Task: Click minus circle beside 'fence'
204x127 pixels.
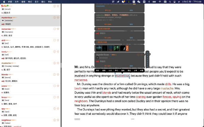Action: pos(54,97)
